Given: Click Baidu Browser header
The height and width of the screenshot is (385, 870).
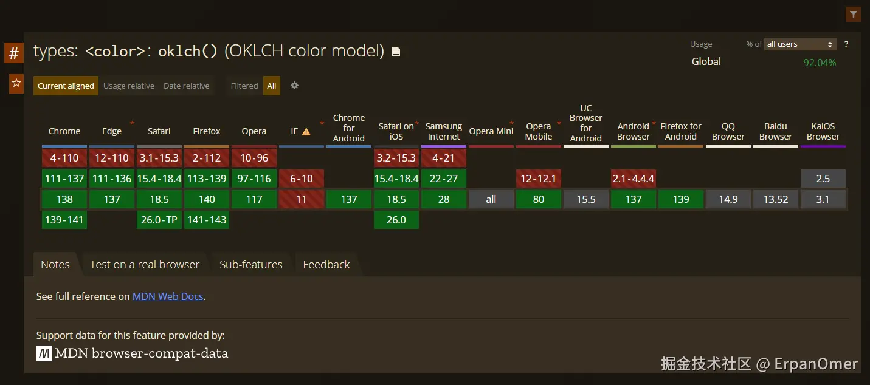Looking at the screenshot, I should tap(776, 131).
